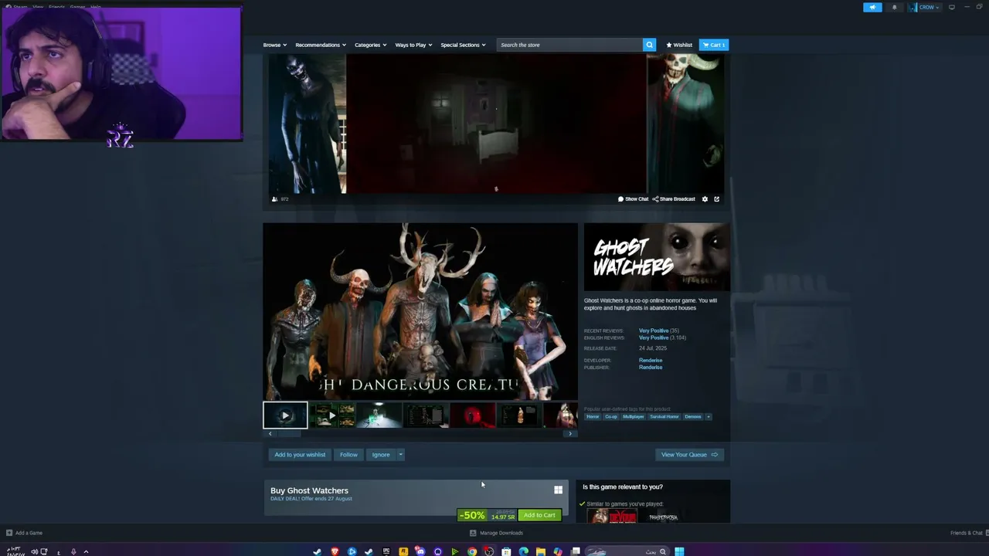Expand the Browse store menu

274,45
